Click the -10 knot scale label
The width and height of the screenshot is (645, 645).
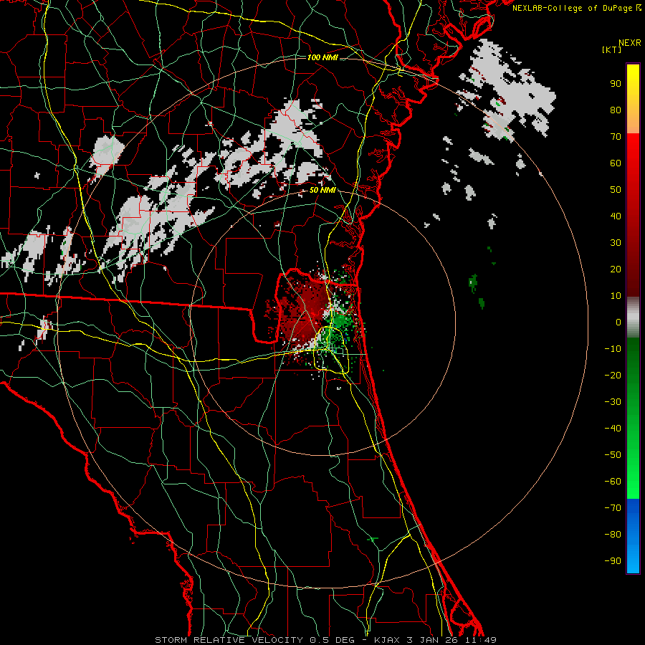tap(613, 349)
